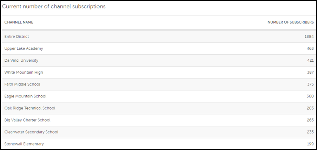Select the 421 subscribers value
The width and height of the screenshot is (317, 150).
tap(310, 61)
